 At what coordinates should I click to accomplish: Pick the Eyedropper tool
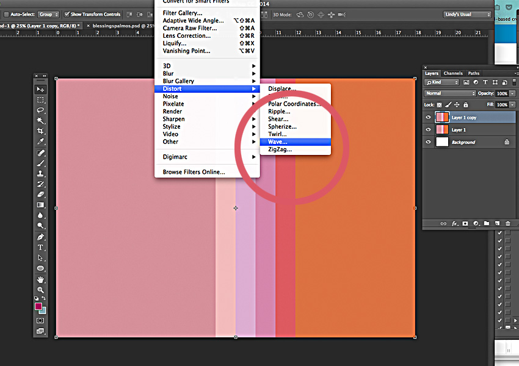(x=41, y=142)
